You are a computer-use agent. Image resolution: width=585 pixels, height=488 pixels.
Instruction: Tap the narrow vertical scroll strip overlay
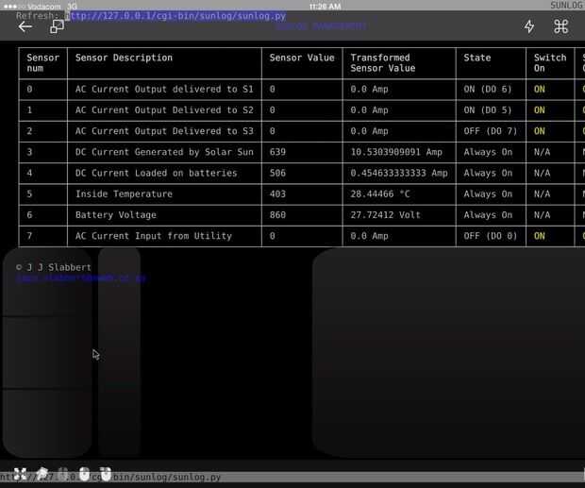click(119, 353)
